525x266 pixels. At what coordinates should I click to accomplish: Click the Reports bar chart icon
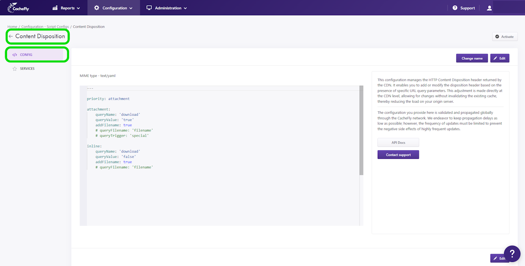click(x=55, y=8)
